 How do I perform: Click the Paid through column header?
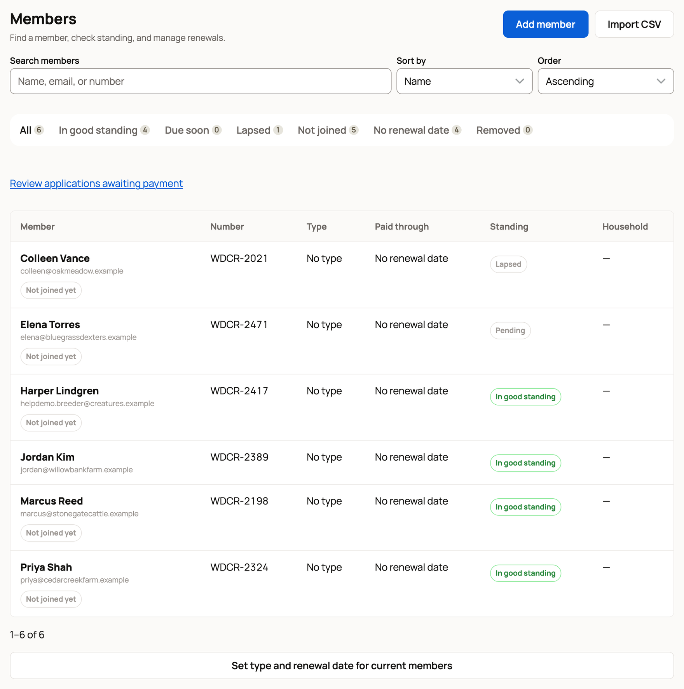pos(402,227)
